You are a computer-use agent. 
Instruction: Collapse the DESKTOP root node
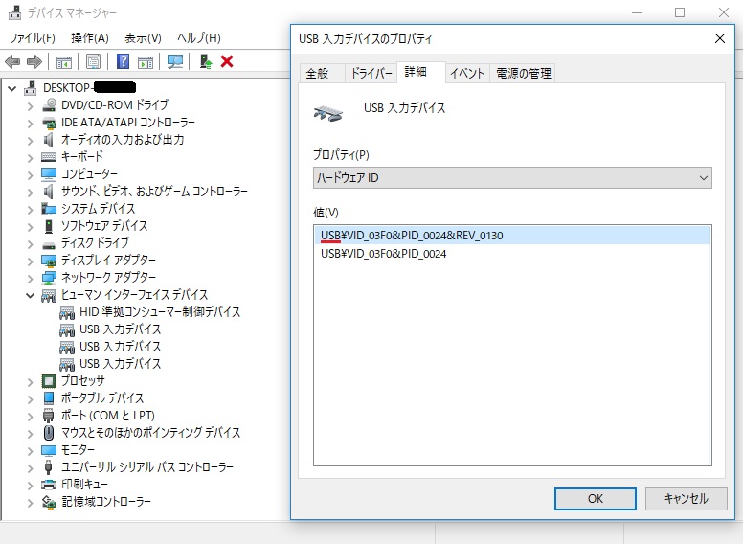[12, 88]
